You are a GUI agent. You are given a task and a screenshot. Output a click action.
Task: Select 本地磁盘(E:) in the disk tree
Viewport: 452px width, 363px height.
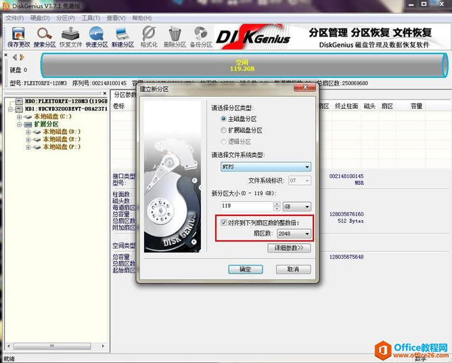coord(62,140)
